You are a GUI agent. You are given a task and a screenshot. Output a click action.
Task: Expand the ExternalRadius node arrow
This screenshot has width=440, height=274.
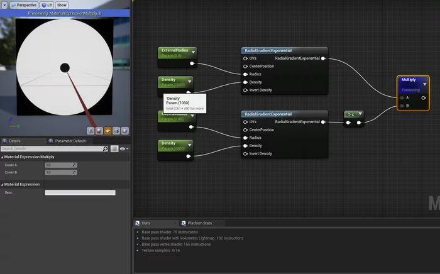point(194,52)
